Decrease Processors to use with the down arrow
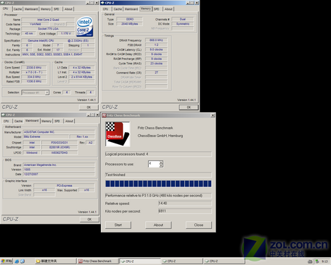This screenshot has height=265, width=331. [161, 165]
